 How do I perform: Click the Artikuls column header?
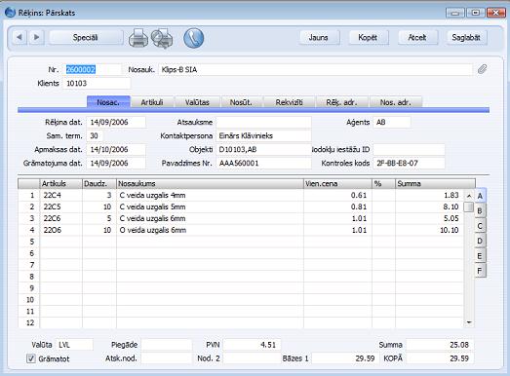tap(61, 183)
